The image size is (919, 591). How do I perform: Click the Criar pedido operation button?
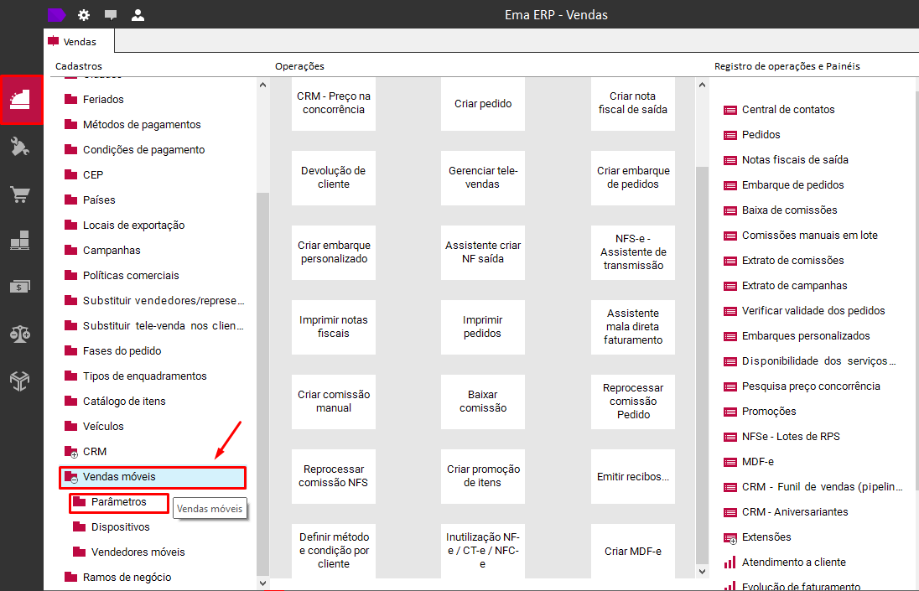point(483,104)
